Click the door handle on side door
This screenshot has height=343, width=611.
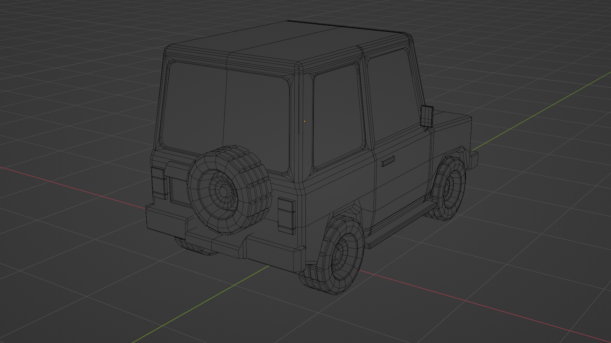pos(388,161)
